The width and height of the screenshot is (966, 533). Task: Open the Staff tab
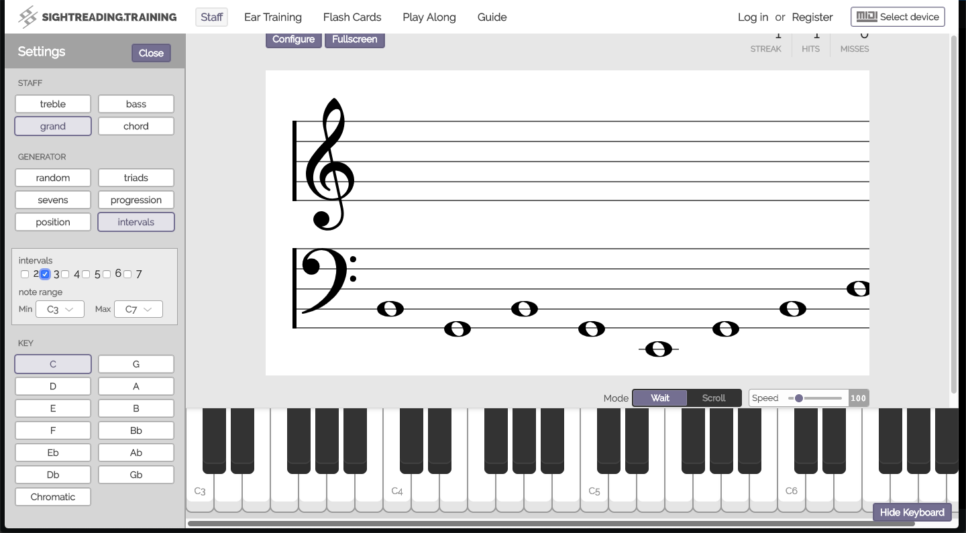211,17
